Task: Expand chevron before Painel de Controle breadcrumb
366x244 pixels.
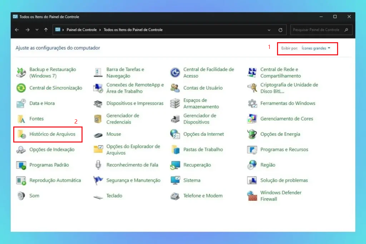Action: point(63,30)
